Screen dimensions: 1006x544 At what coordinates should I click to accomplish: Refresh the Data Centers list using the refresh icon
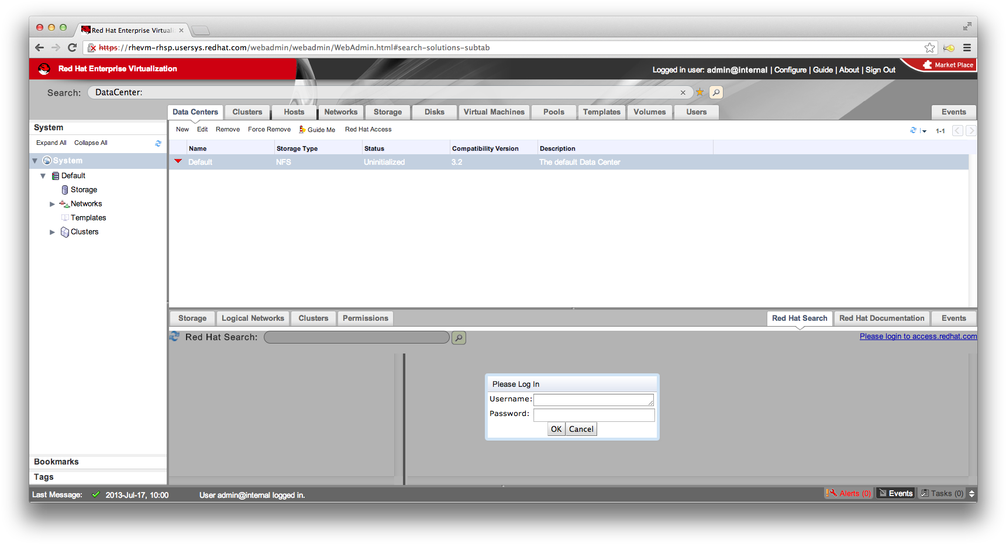click(913, 130)
